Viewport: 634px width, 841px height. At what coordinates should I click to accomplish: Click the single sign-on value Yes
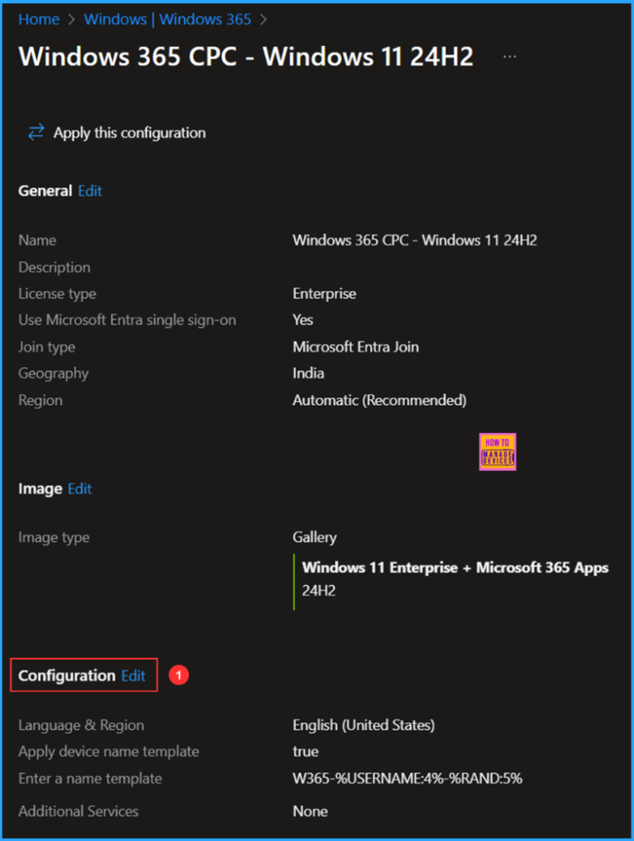coord(303,319)
